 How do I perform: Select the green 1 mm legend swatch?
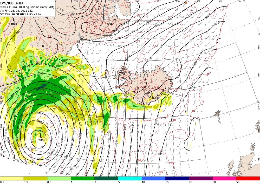pyautogui.click(x=83, y=178)
